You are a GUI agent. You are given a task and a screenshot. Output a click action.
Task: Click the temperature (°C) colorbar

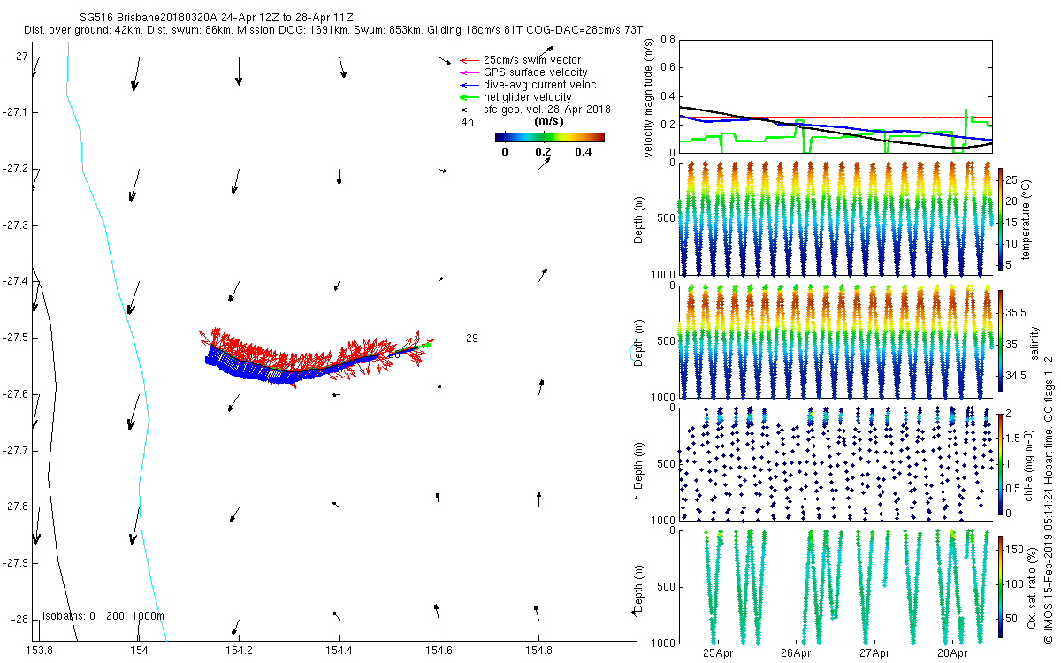(1000, 218)
